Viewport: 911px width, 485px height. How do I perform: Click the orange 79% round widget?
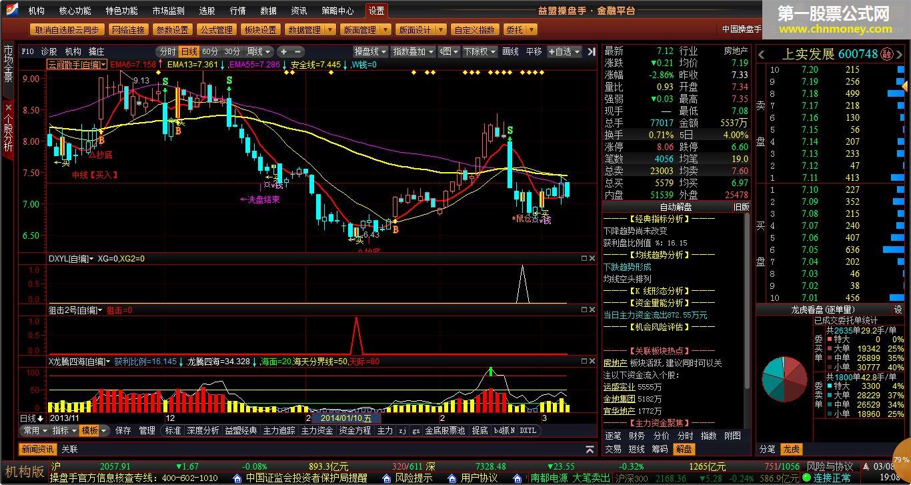tap(902, 460)
